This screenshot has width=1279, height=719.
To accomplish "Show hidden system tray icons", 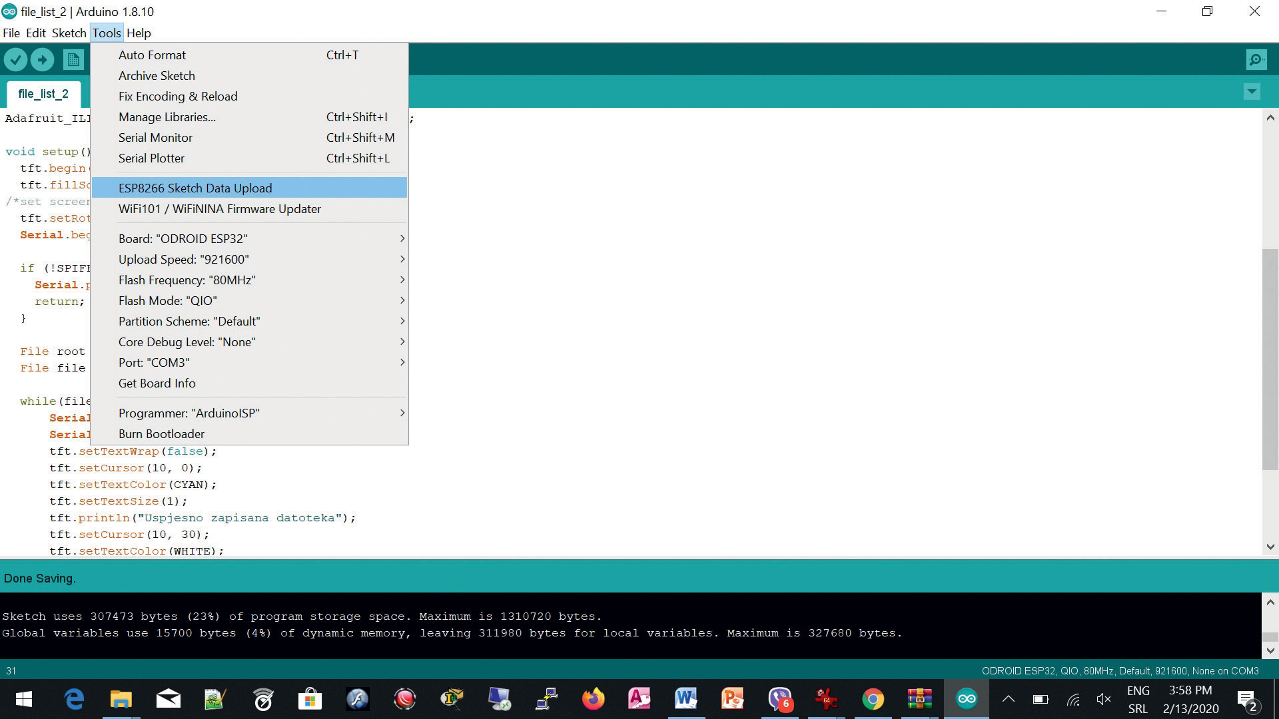I will (1009, 699).
